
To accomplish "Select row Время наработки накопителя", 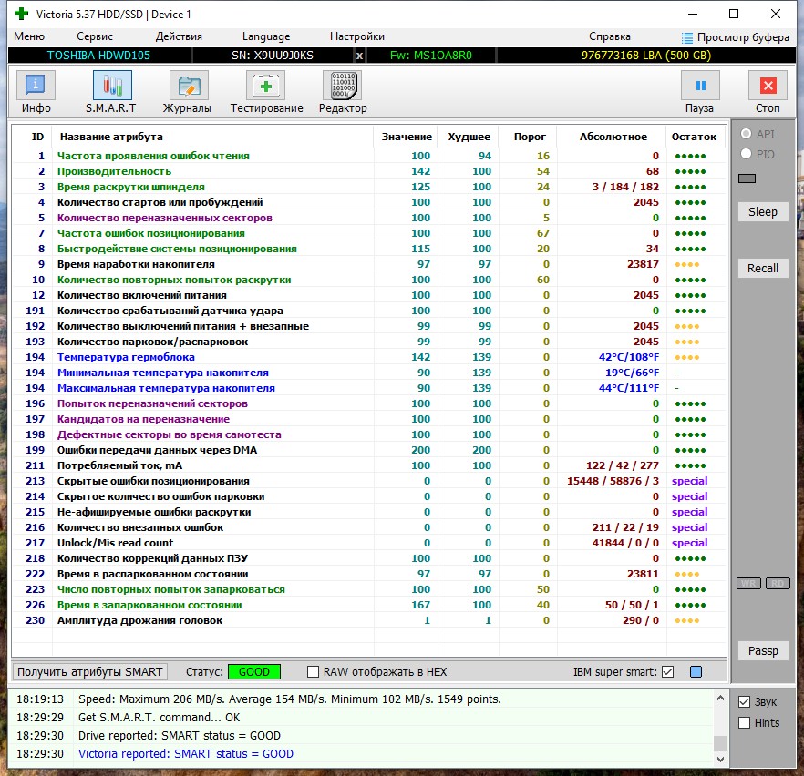I will point(369,264).
